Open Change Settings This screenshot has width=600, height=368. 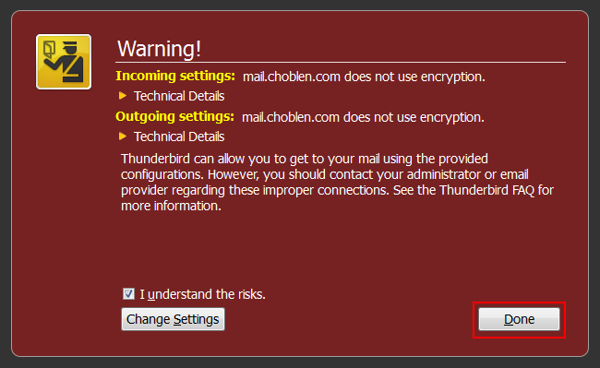point(173,319)
